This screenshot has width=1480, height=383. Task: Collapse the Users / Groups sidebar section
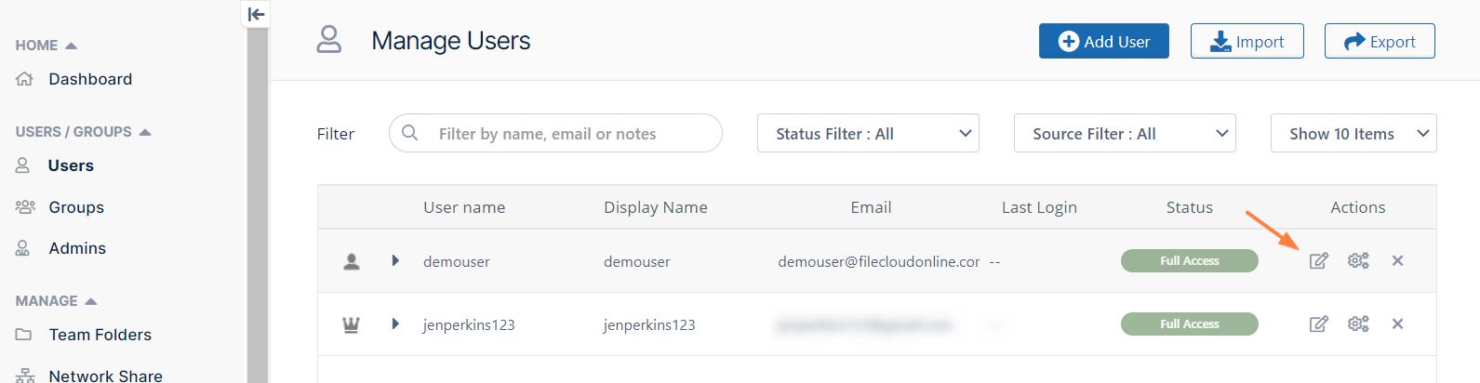pos(144,132)
